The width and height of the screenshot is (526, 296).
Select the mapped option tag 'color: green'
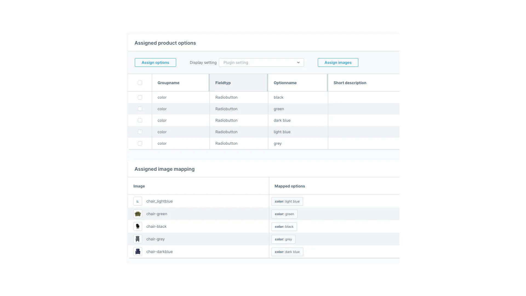point(284,214)
